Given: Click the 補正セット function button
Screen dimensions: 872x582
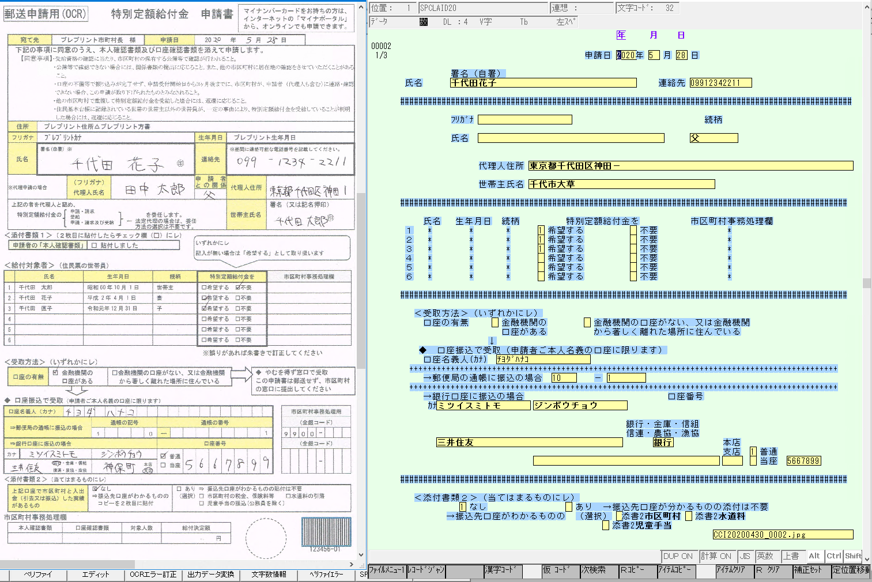Looking at the screenshot, I should tap(811, 570).
